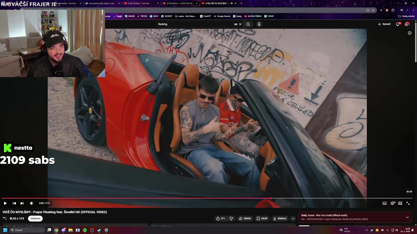The width and height of the screenshot is (417, 234).
Task: Open VYKUP bookmark
Action: pyautogui.click(x=269, y=16)
